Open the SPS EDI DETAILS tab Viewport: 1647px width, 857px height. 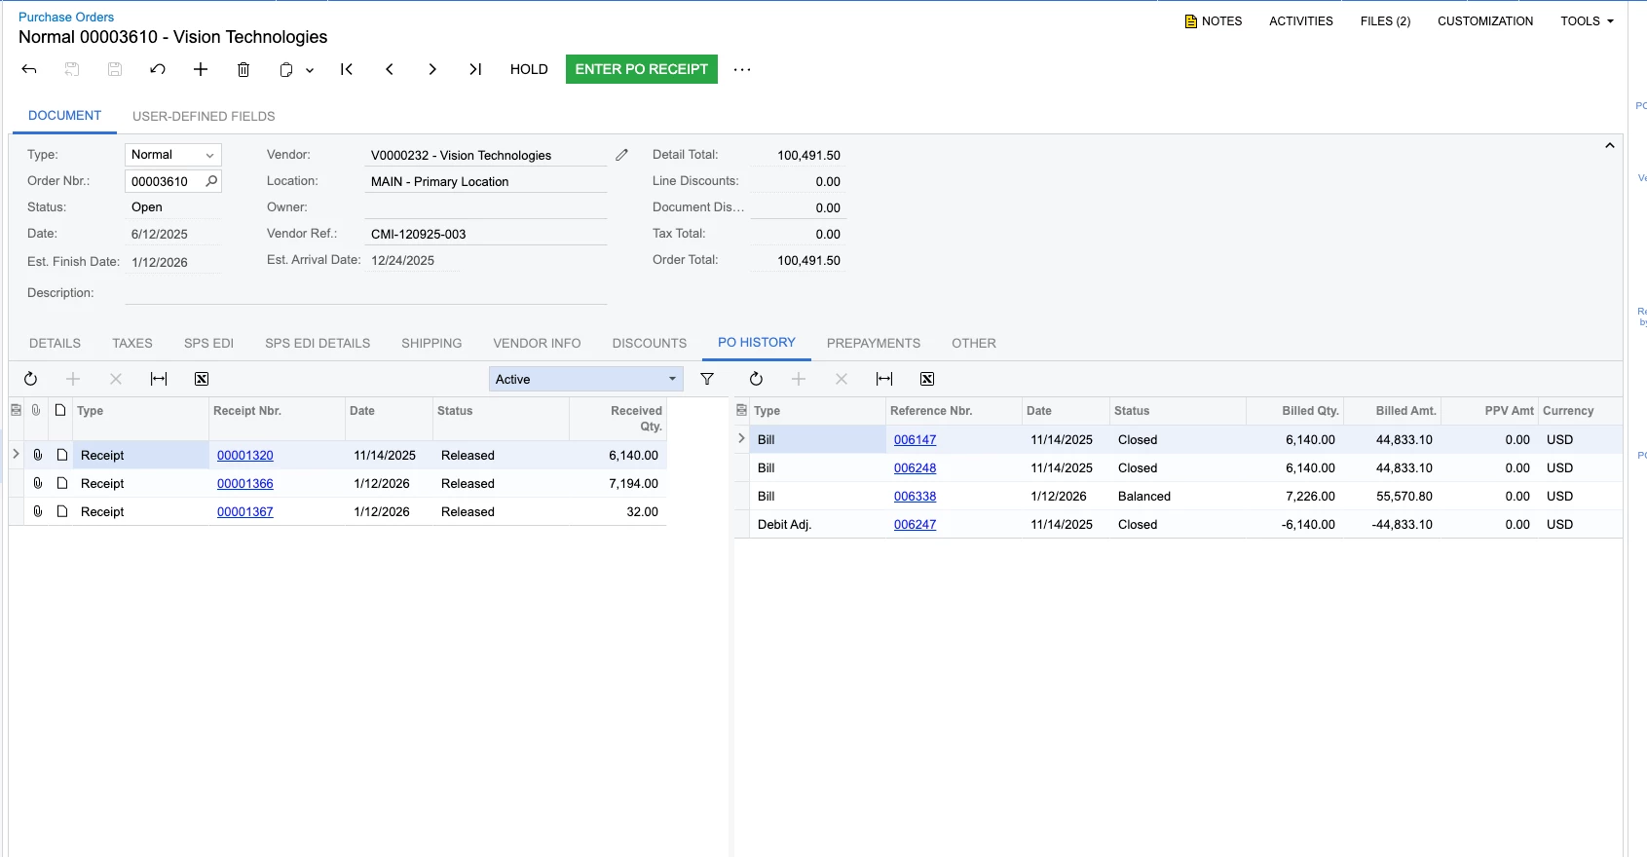tap(318, 343)
